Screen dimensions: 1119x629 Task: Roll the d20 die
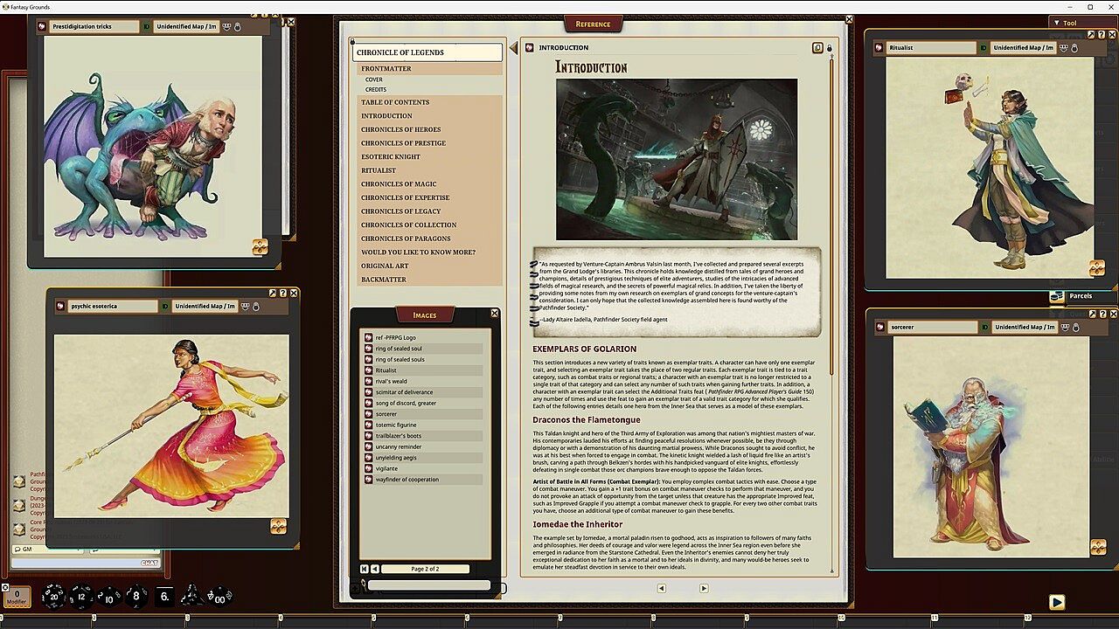(x=53, y=597)
